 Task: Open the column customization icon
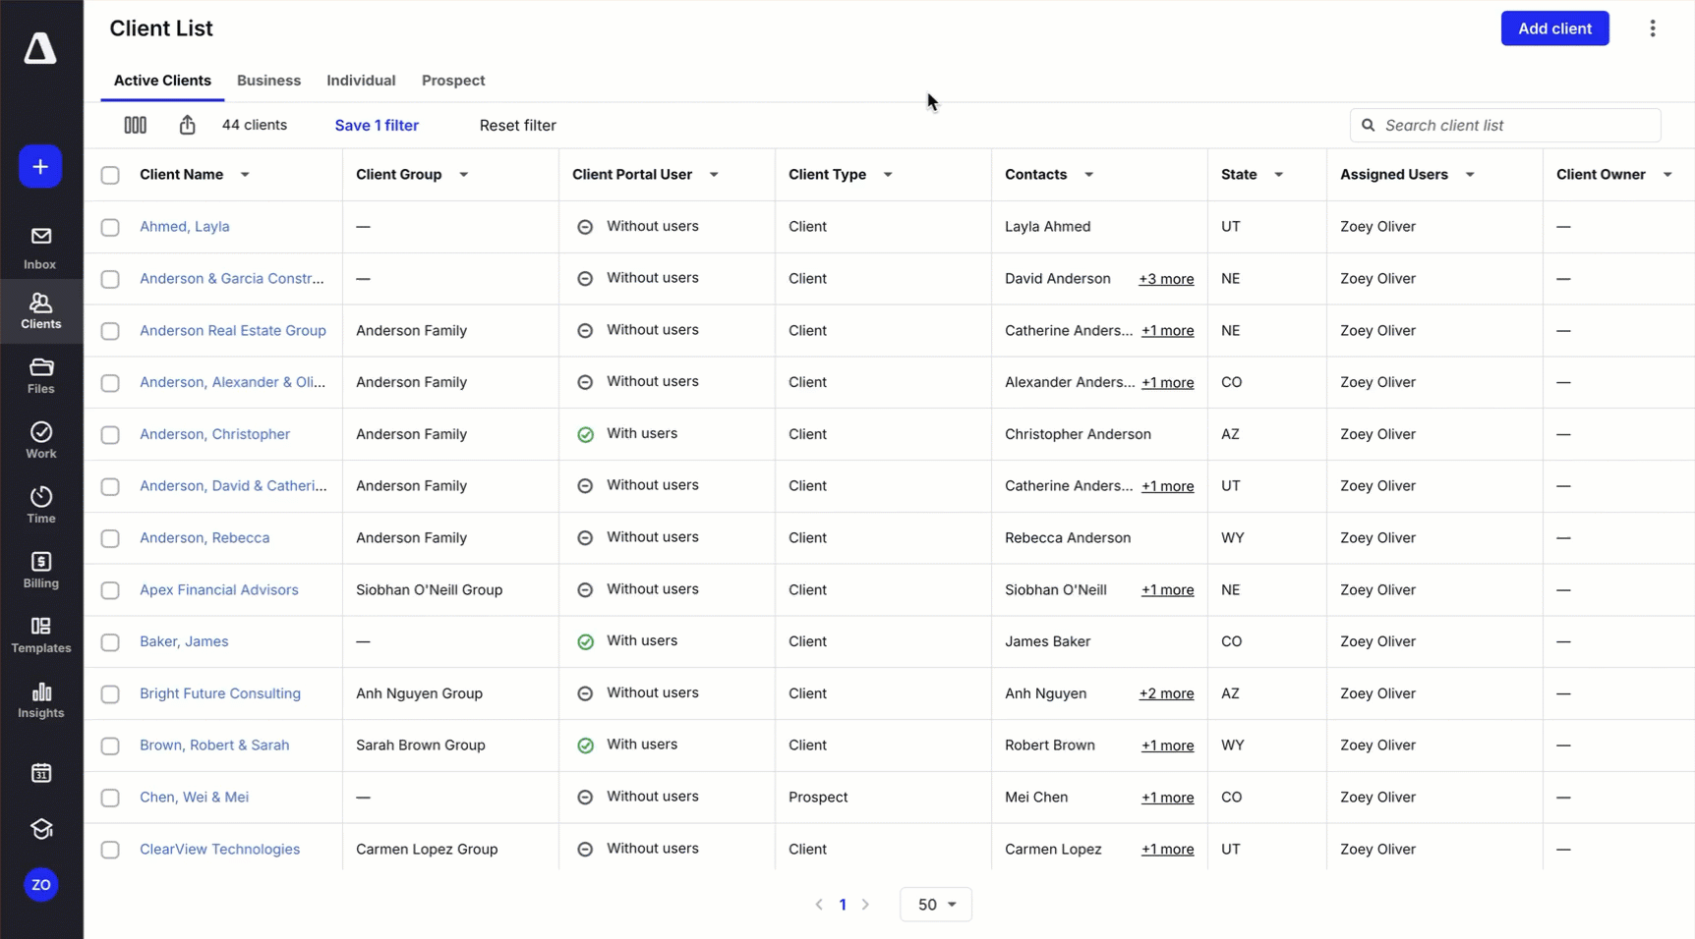(x=135, y=125)
